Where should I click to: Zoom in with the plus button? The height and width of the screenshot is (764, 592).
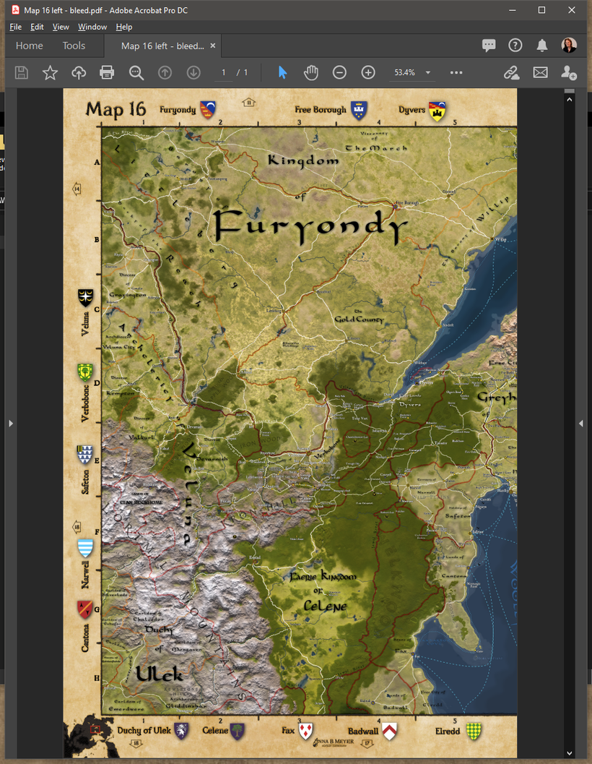(368, 72)
